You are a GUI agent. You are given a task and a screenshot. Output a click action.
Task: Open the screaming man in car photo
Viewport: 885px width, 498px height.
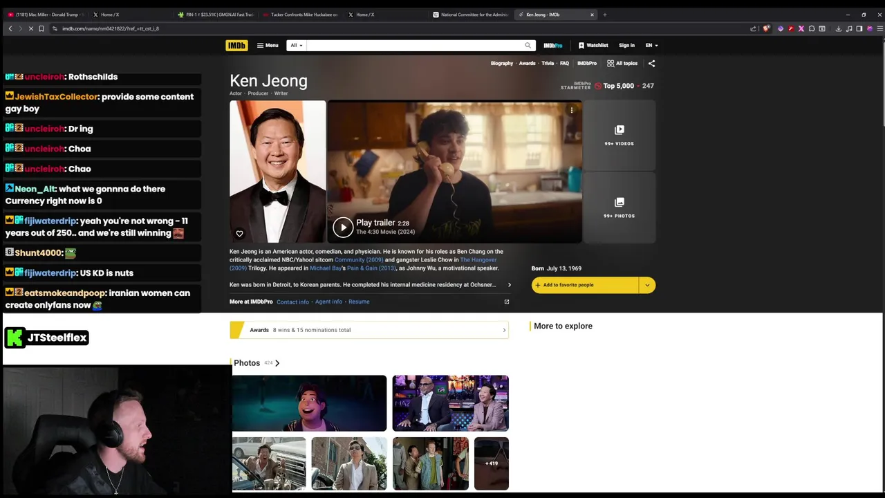(x=269, y=463)
